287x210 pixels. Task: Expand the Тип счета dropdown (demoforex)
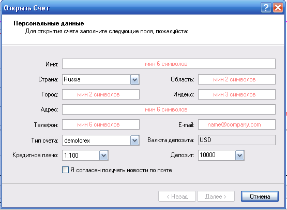click(x=101, y=141)
